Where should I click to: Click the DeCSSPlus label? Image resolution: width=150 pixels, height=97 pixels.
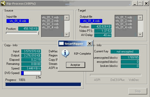(x=117, y=80)
